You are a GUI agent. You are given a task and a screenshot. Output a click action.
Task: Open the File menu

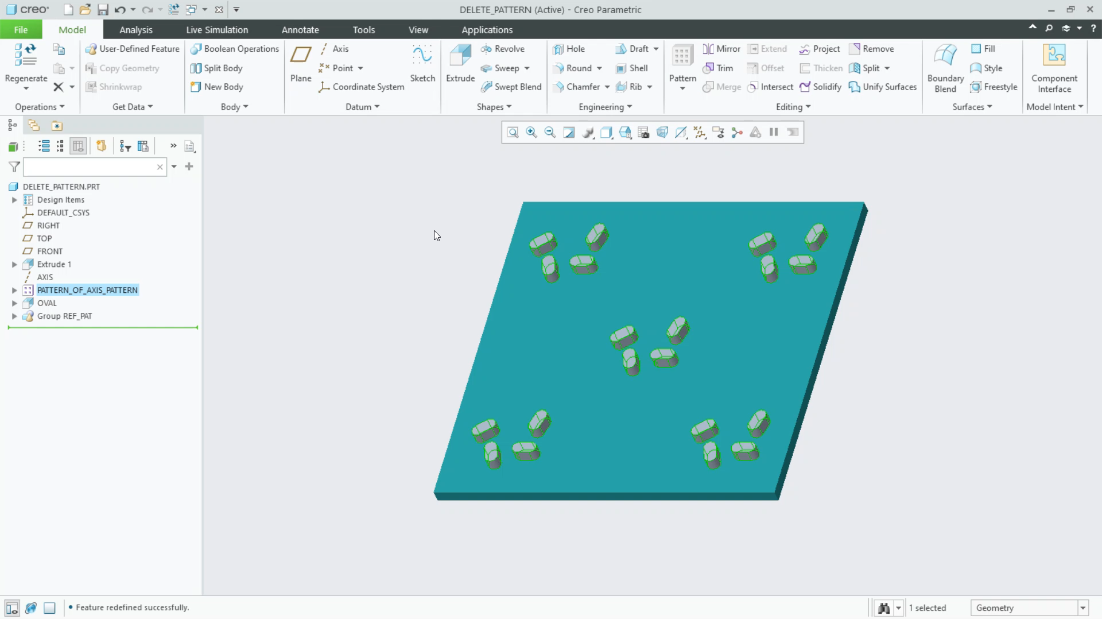(21, 30)
